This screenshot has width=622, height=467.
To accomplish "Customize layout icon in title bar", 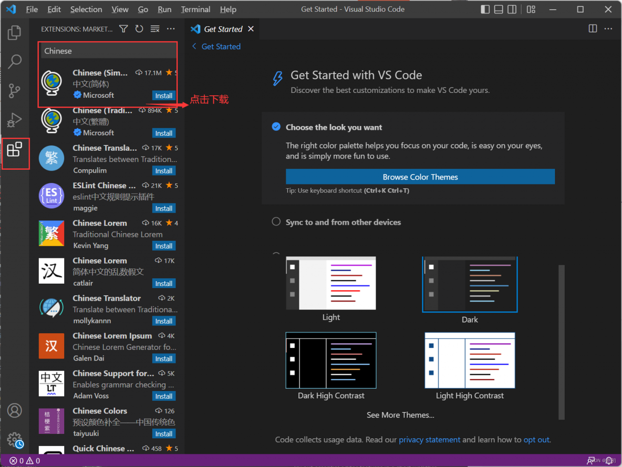I will (531, 9).
